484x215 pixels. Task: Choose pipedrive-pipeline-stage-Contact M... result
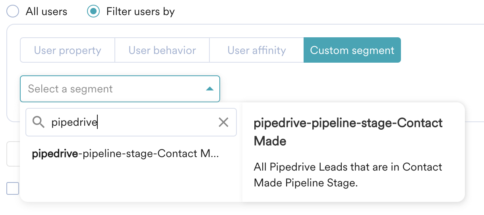tap(126, 154)
